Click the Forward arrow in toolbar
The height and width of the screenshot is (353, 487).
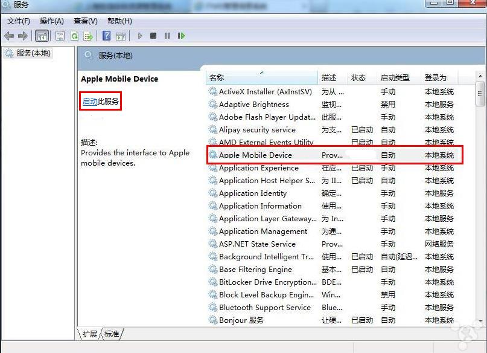pos(23,36)
